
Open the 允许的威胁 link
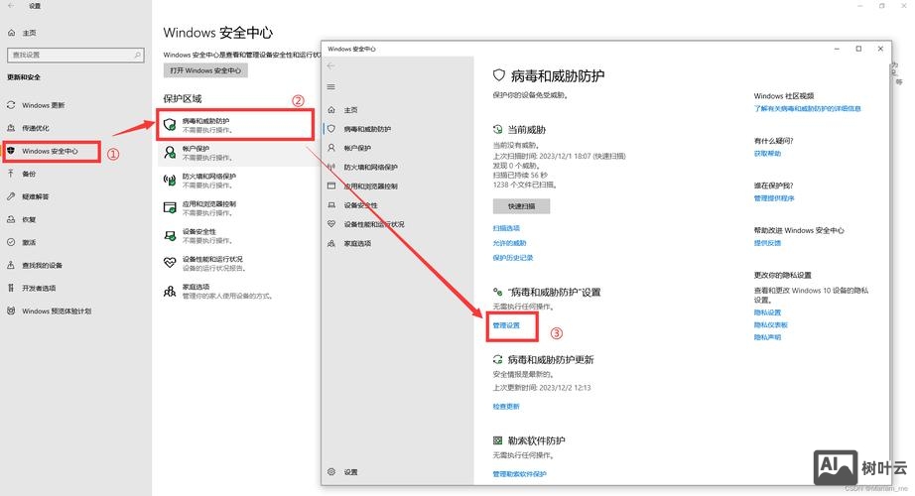(509, 243)
